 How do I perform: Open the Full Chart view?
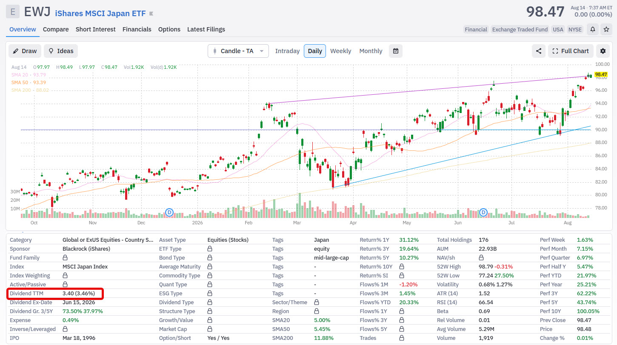[x=570, y=51]
